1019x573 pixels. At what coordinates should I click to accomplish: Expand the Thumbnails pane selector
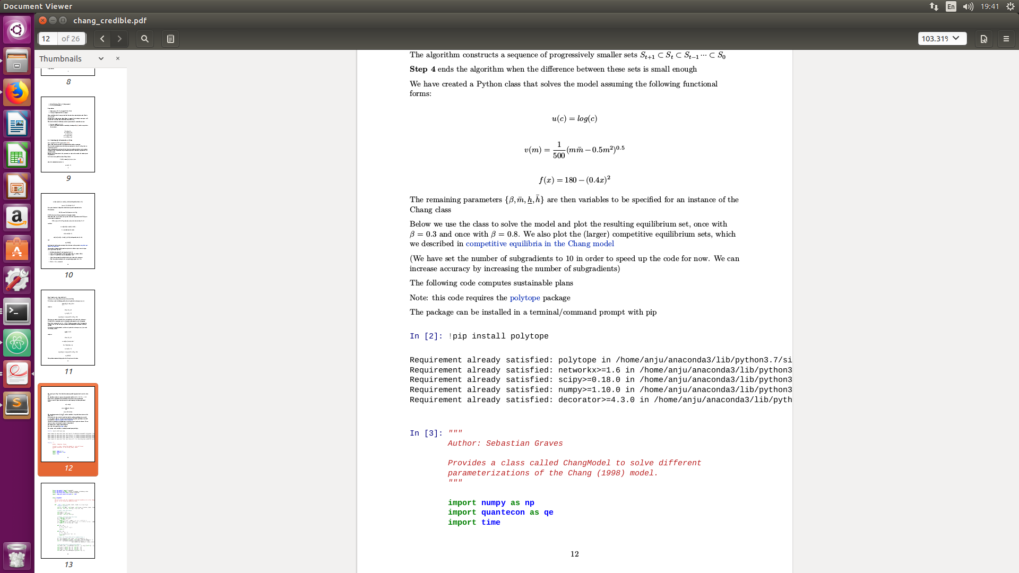100,58
